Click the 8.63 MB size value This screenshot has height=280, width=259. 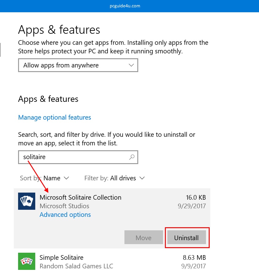click(x=194, y=257)
